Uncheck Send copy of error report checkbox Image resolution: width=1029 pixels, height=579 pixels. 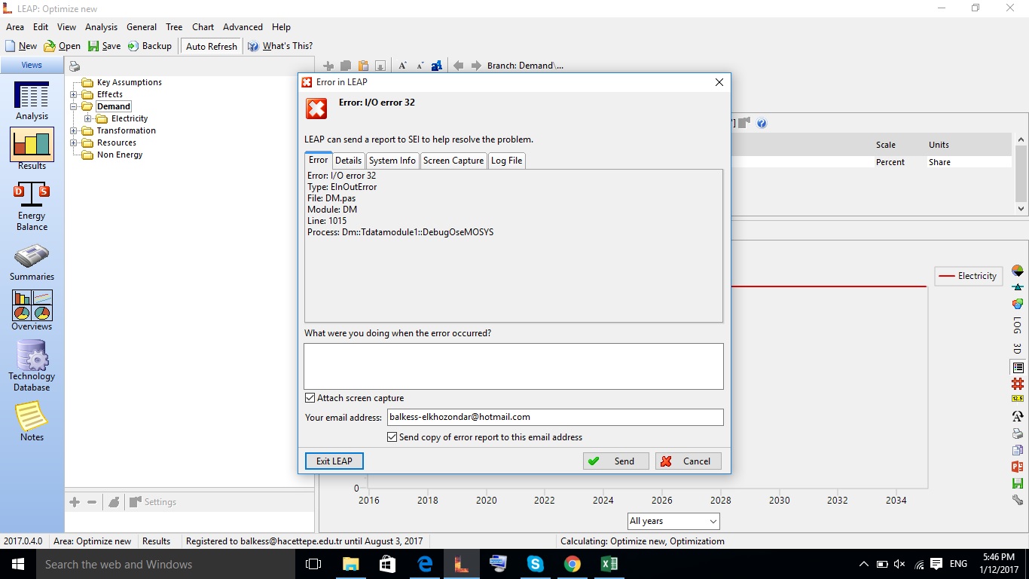pos(392,437)
